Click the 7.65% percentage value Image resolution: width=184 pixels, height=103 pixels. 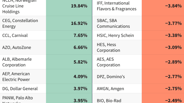pyautogui.click(x=80, y=35)
